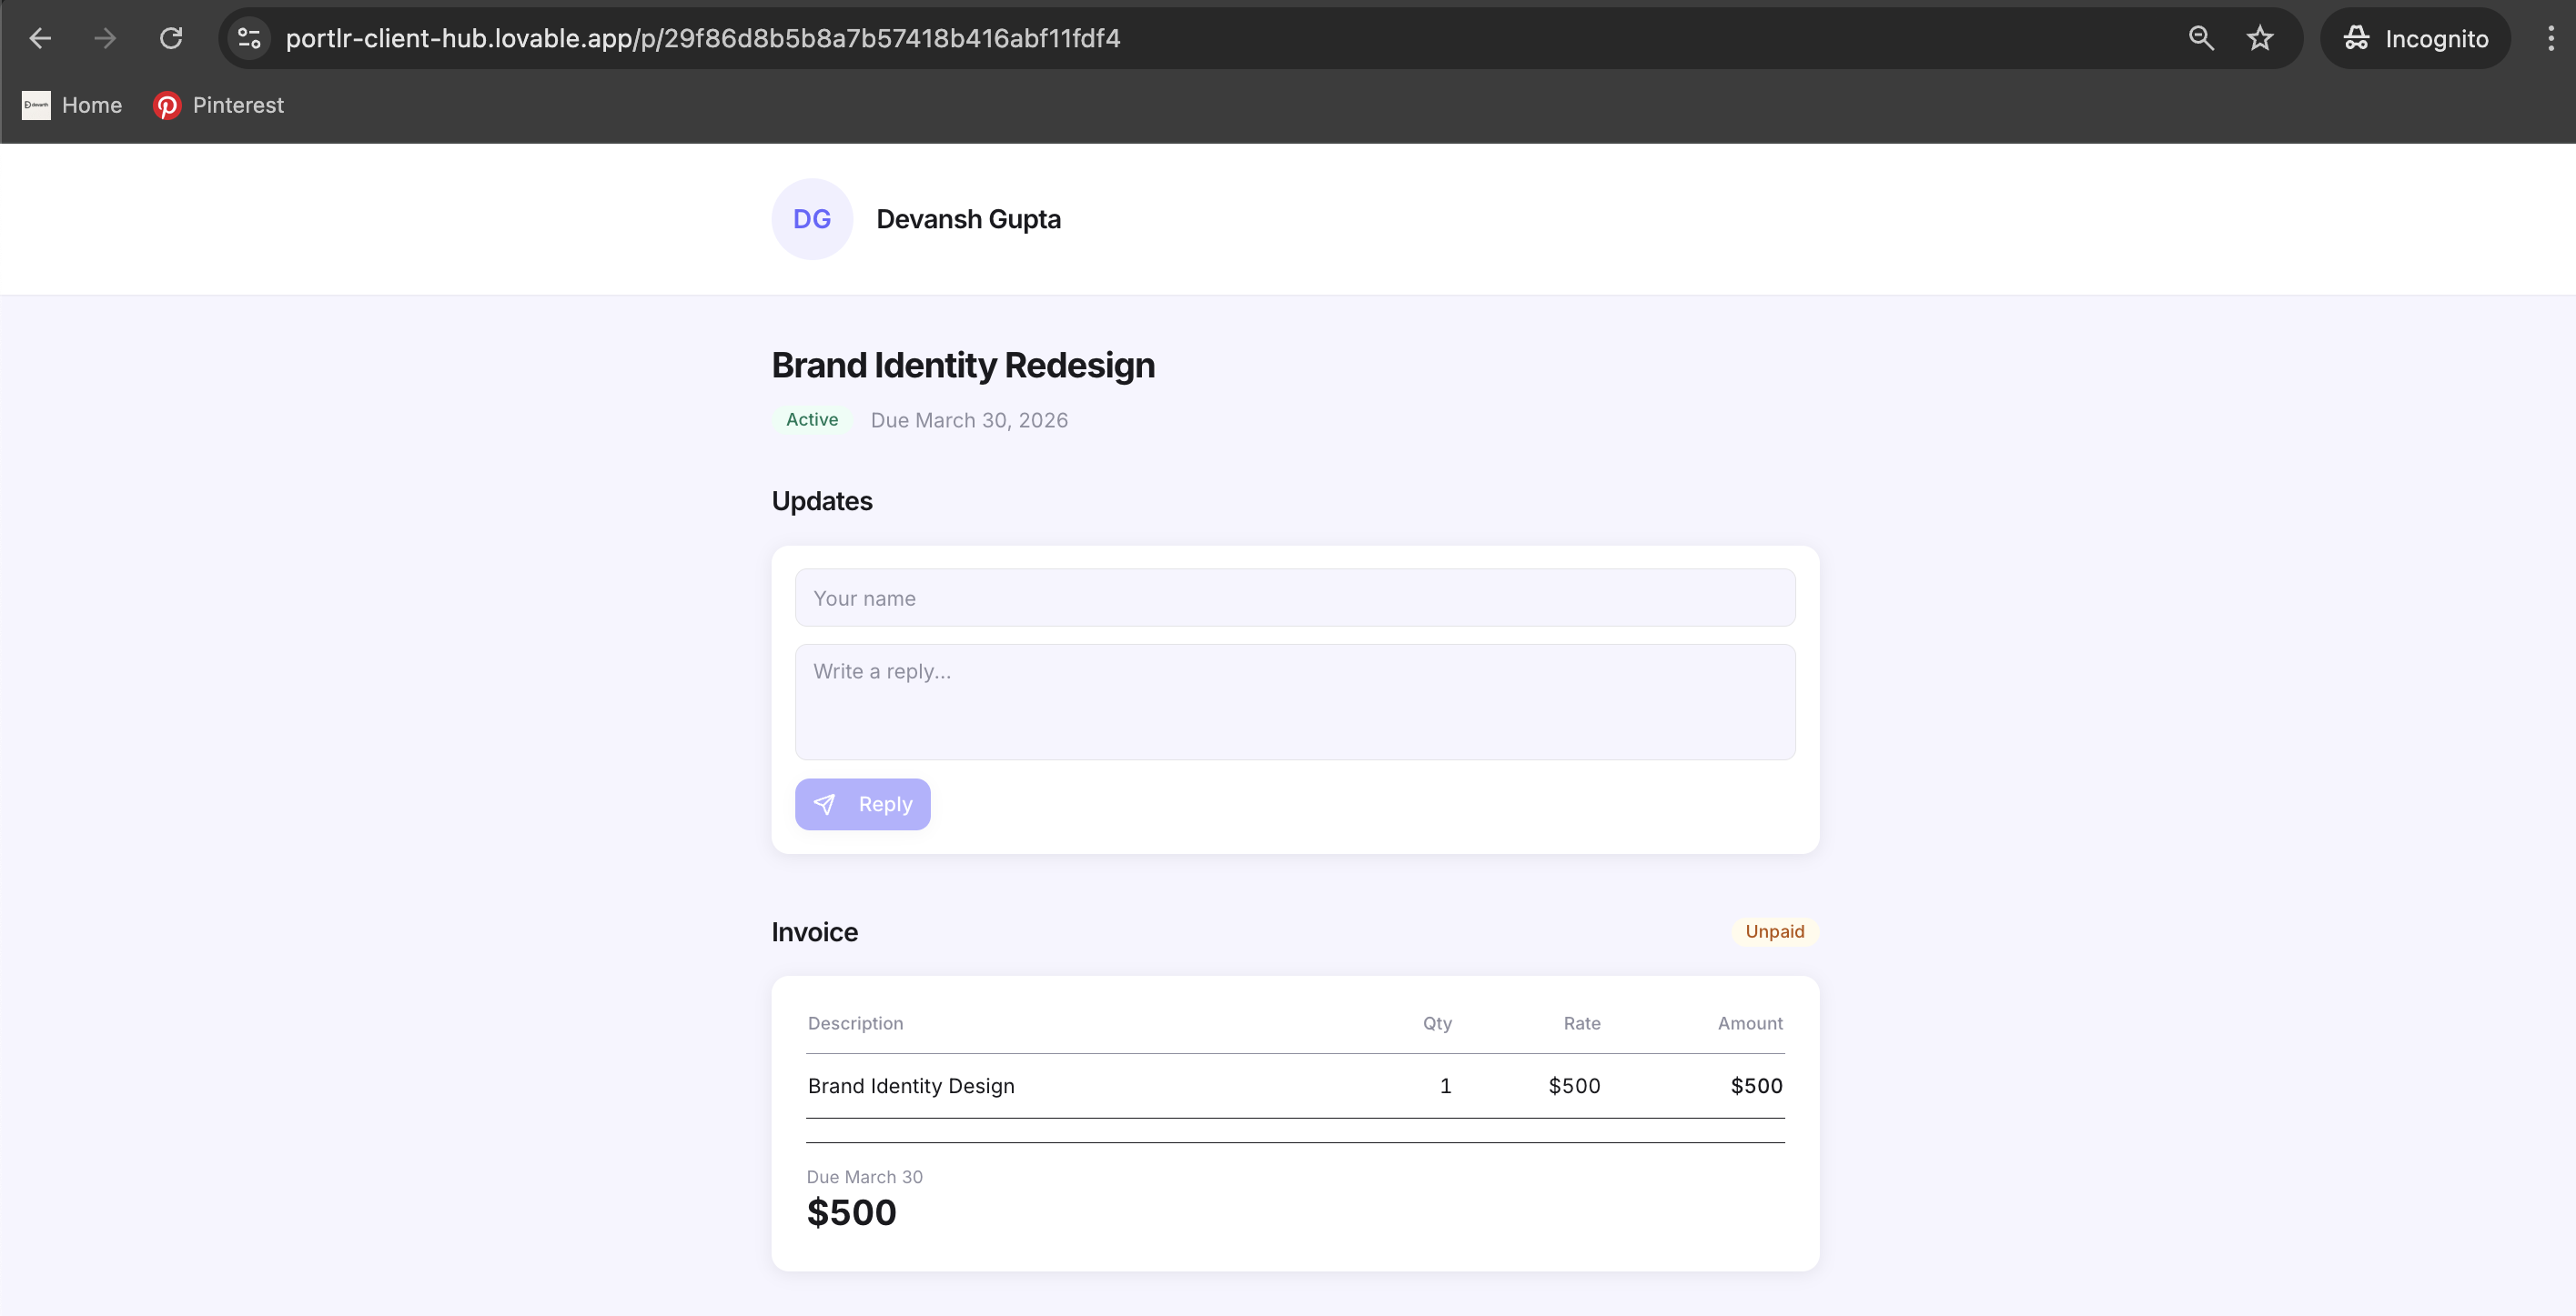This screenshot has width=2576, height=1316.
Task: Click the Unpaid invoice badge
Action: click(x=1774, y=931)
